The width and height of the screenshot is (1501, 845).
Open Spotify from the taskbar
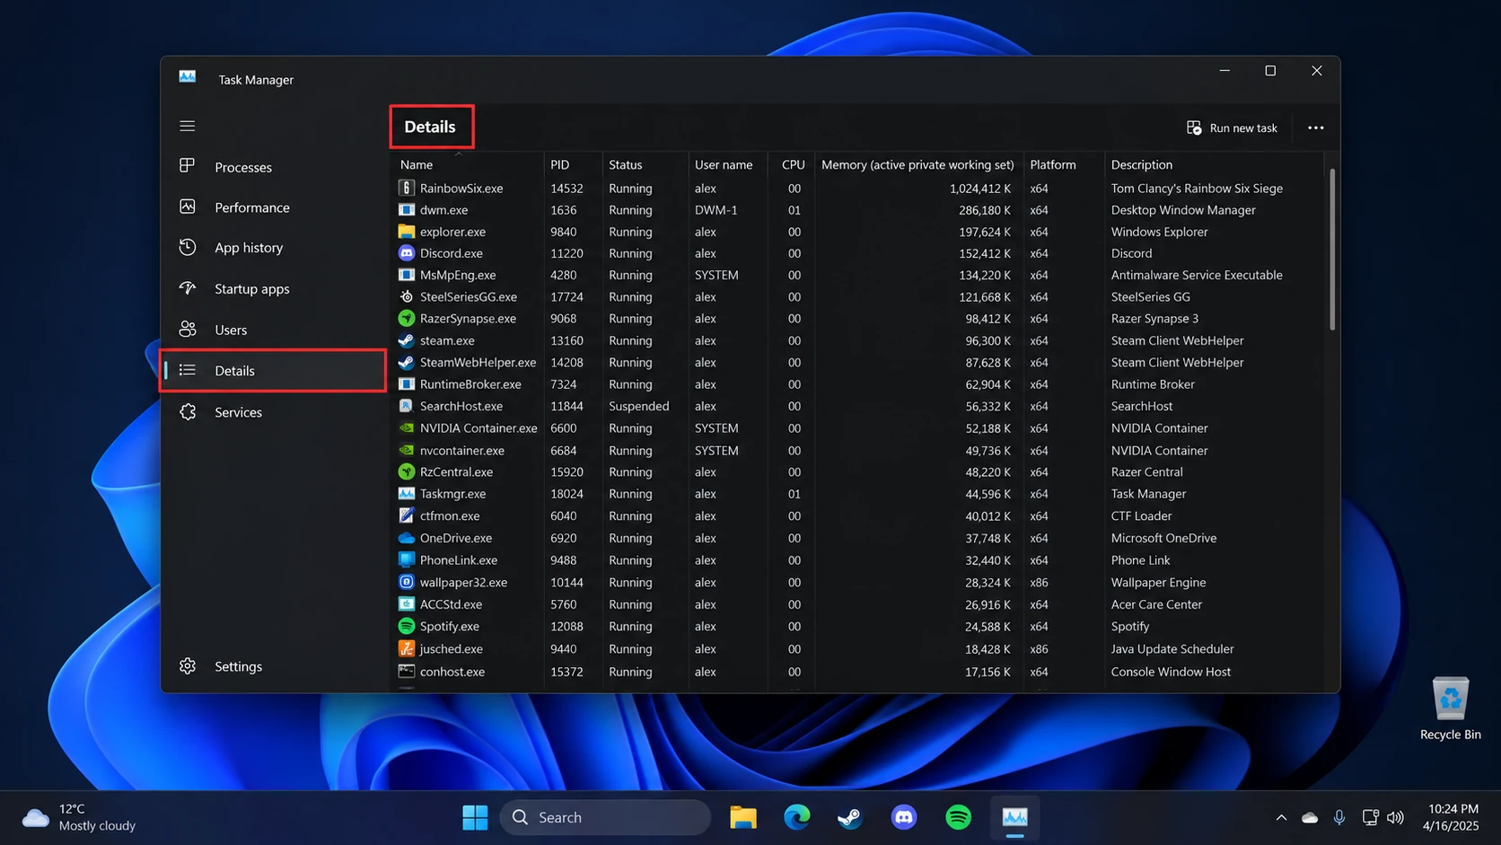[x=958, y=817]
